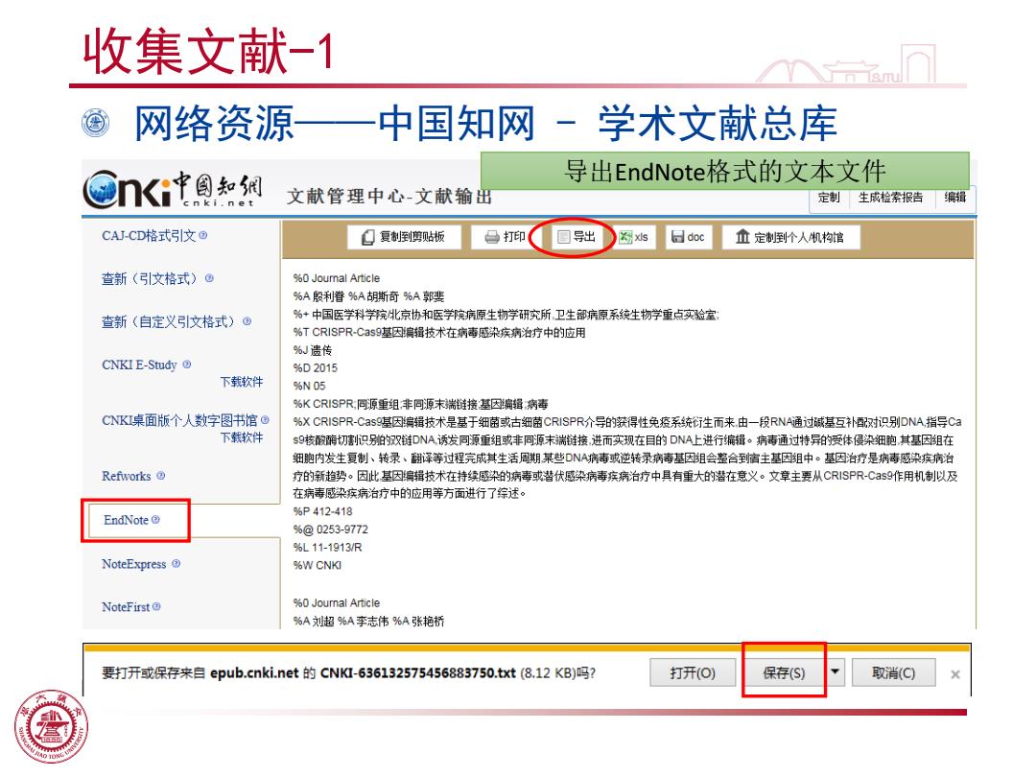Click the filename CNKI-636132575456883750.txt

[417, 672]
